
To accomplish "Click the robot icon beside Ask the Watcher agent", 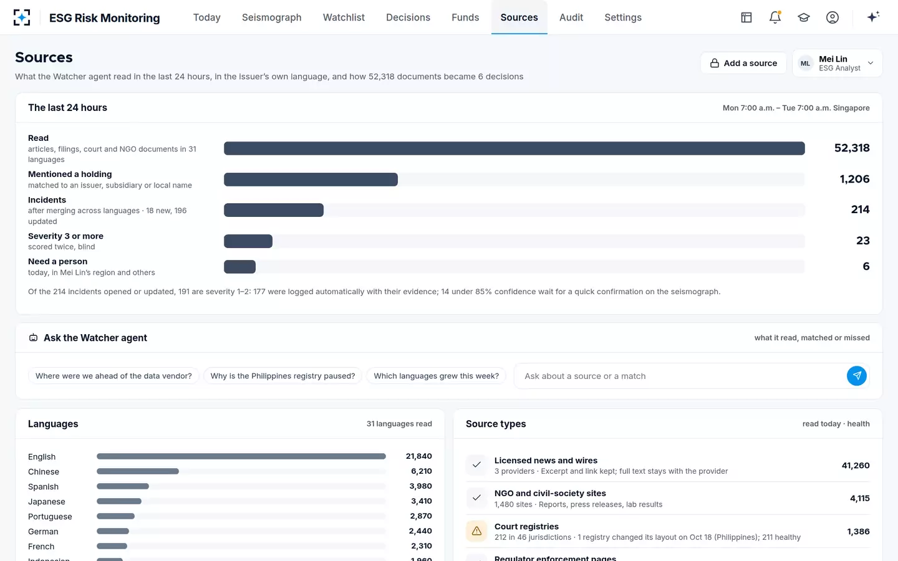I will (x=33, y=338).
